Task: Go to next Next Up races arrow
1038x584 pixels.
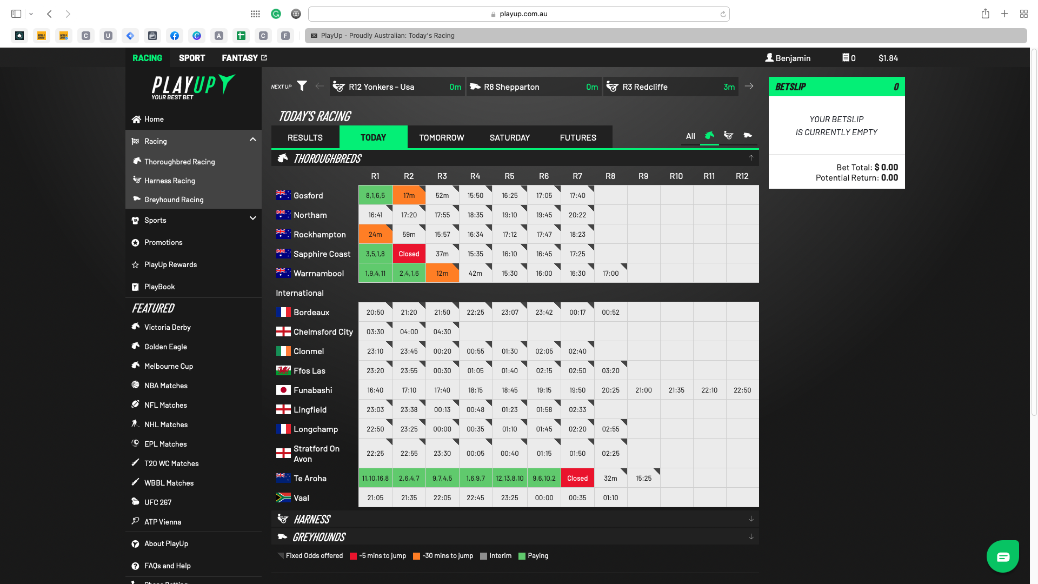Action: coord(749,86)
